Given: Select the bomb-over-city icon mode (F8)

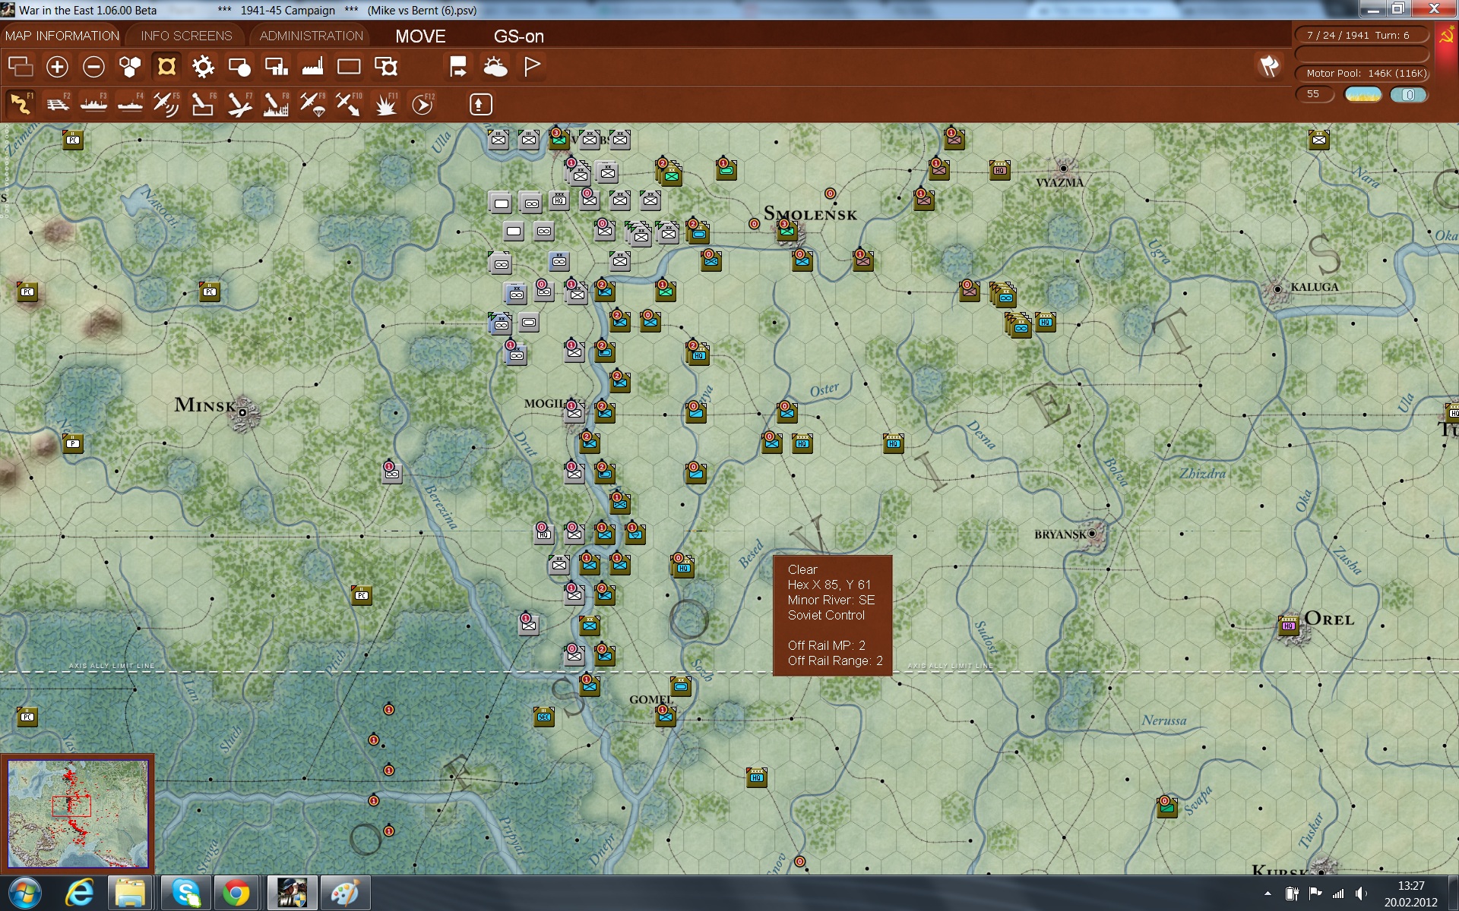Looking at the screenshot, I should 276,104.
